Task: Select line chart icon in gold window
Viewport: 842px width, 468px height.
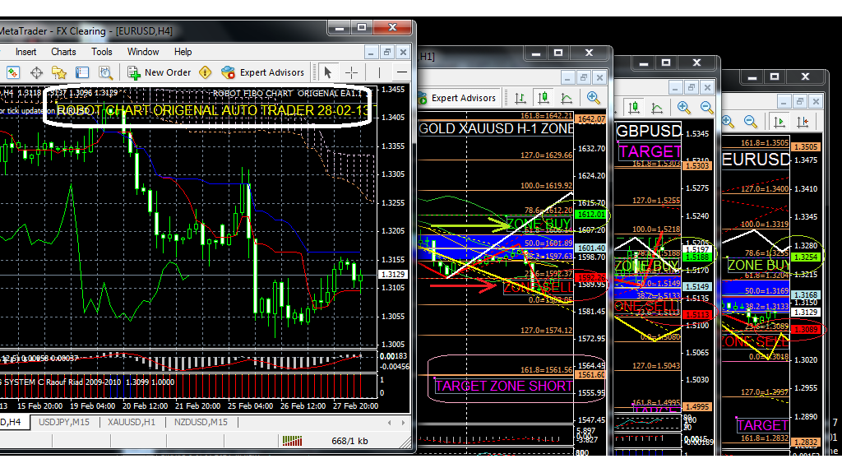Action: [x=567, y=99]
